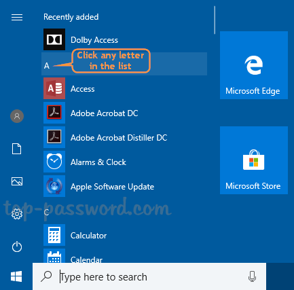
Task: Open Adobe Acrobat DC icon
Action: [x=54, y=113]
